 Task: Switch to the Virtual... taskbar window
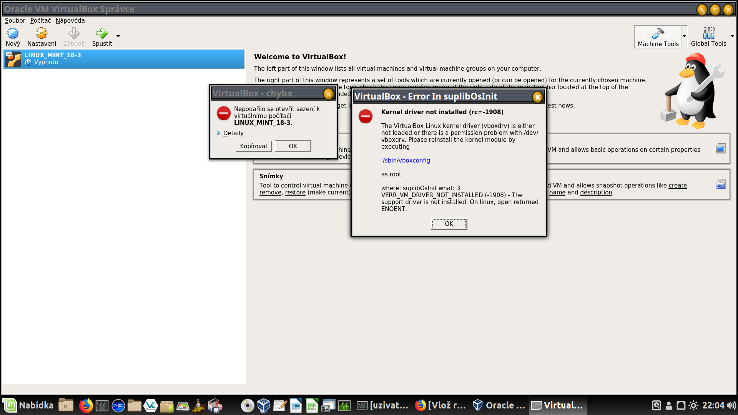click(558, 405)
